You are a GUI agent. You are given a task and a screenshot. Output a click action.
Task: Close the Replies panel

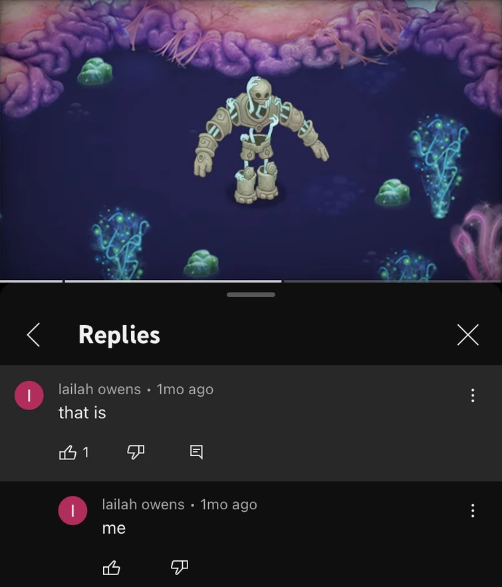(x=468, y=334)
